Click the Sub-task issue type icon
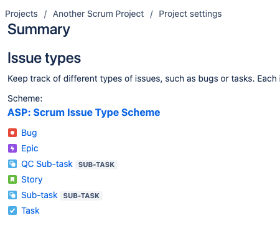This screenshot has width=280, height=228. [12, 195]
